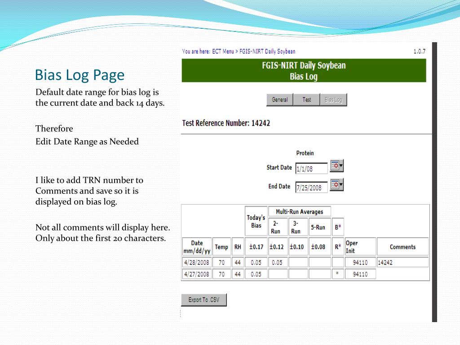Select the 4/27/2008 date cell

197,274
